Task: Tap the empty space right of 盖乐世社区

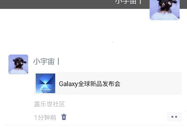Action: 123,104
